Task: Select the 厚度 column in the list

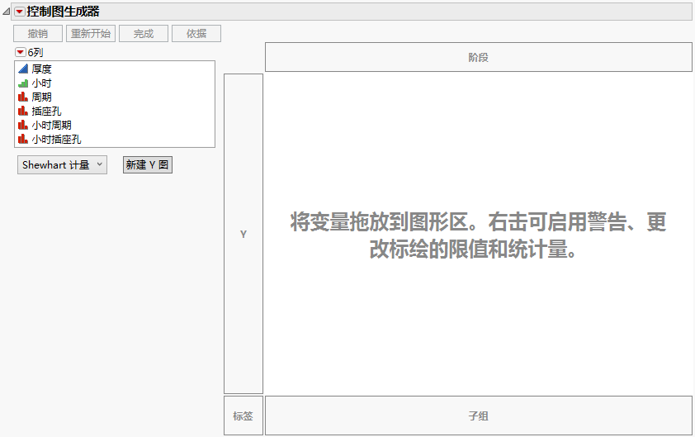Action: pos(41,69)
